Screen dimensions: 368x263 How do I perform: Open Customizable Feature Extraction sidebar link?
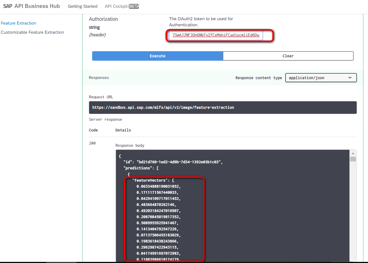pyautogui.click(x=32, y=32)
